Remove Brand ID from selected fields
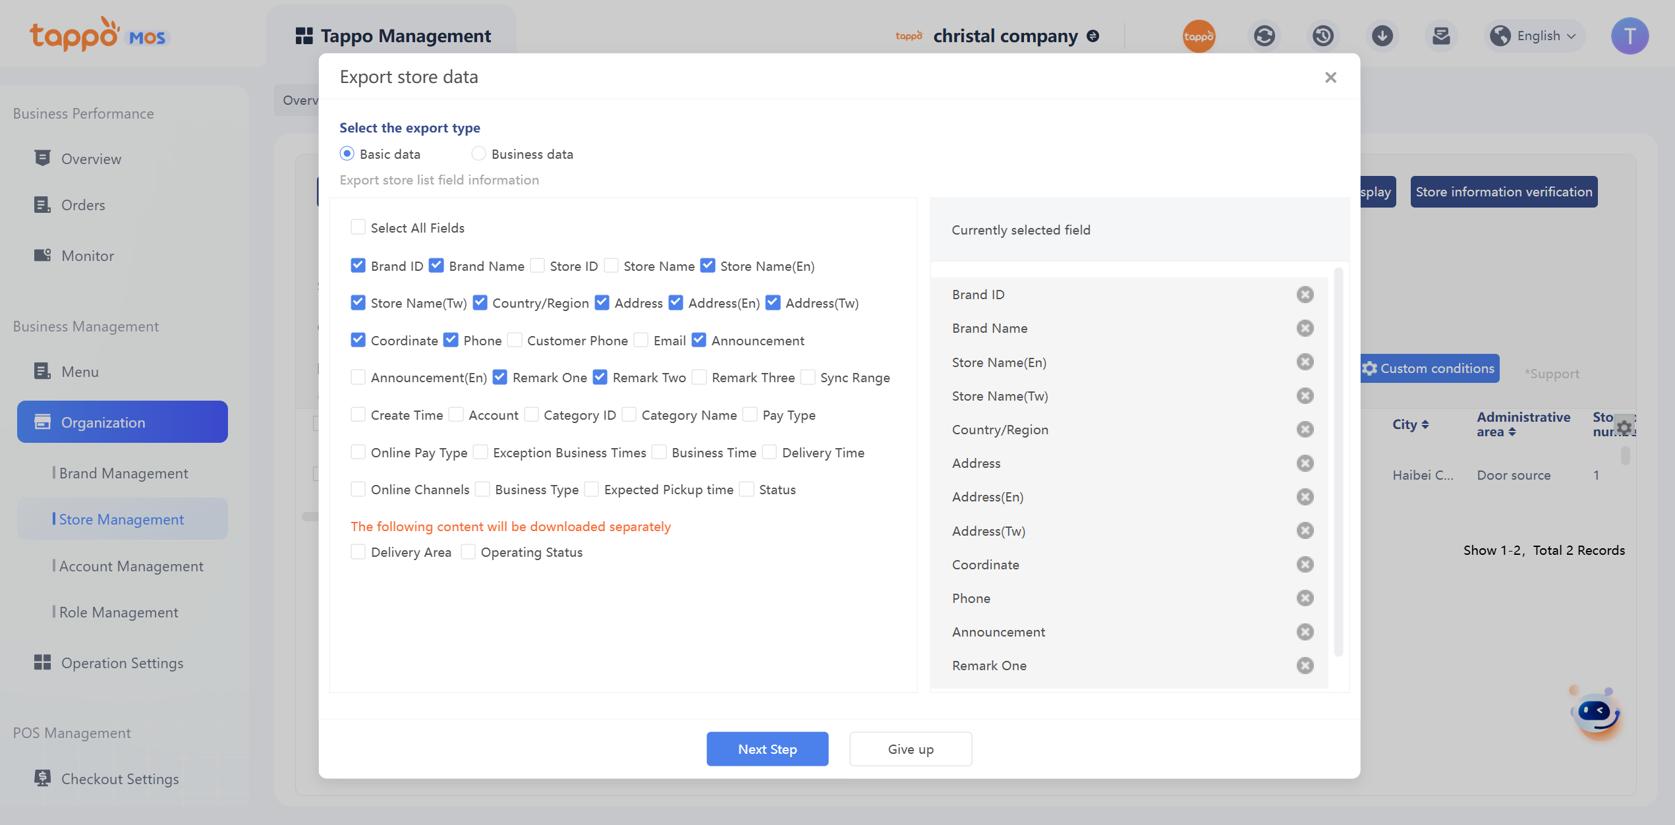Viewport: 1675px width, 825px height. pos(1305,295)
